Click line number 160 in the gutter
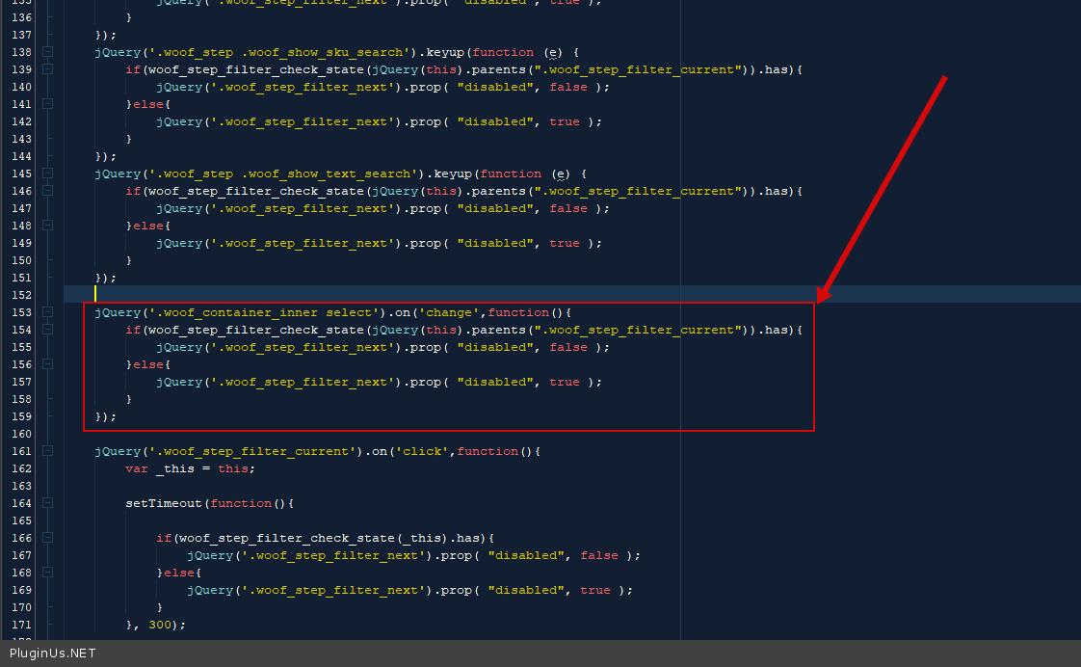This screenshot has height=667, width=1081. 21,434
